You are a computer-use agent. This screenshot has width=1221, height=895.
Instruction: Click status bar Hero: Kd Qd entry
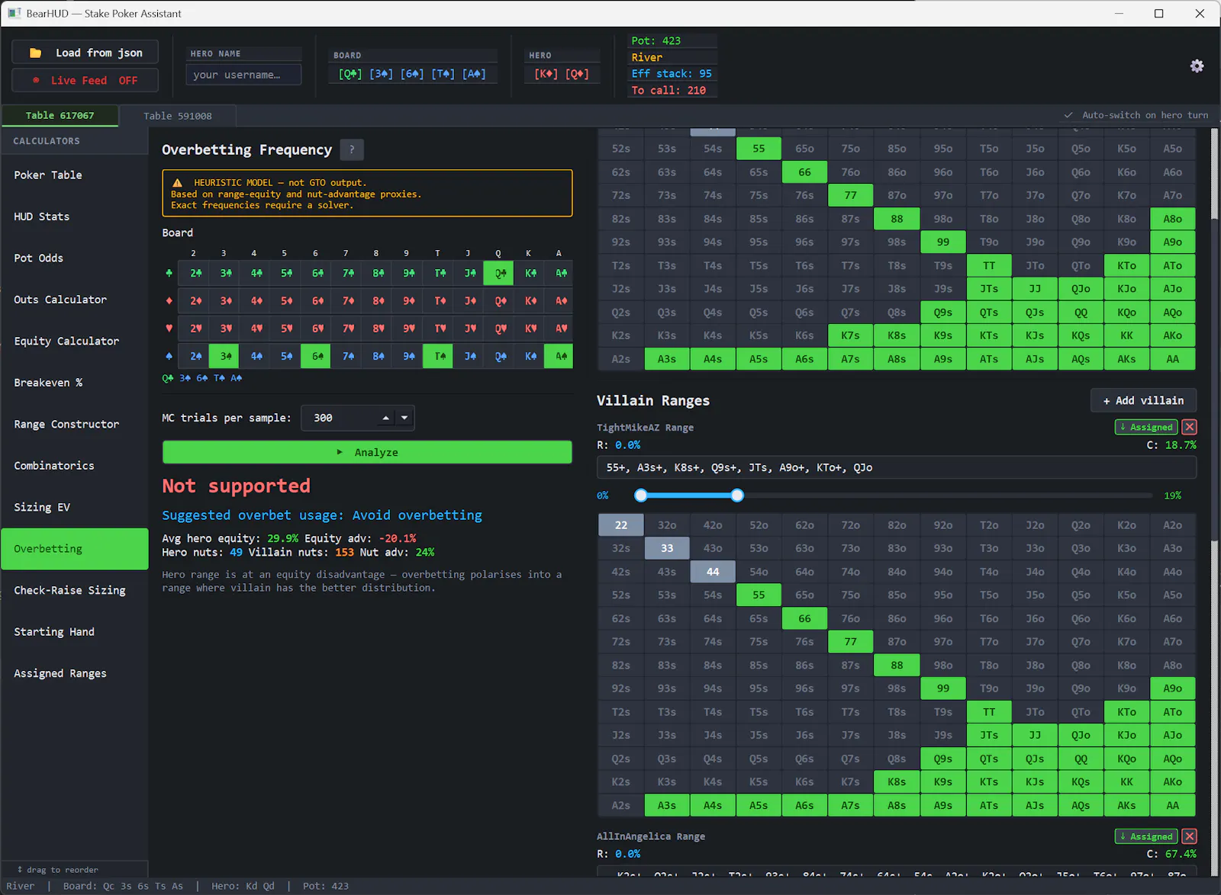coord(243,886)
